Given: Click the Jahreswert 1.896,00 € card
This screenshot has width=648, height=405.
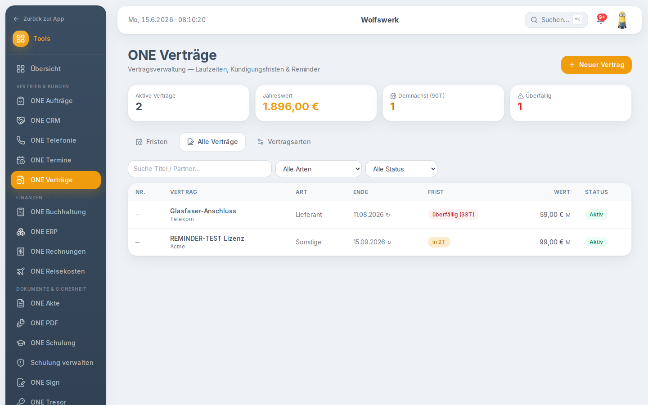Looking at the screenshot, I should point(316,103).
